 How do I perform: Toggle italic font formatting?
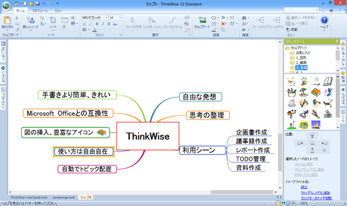coord(103,24)
